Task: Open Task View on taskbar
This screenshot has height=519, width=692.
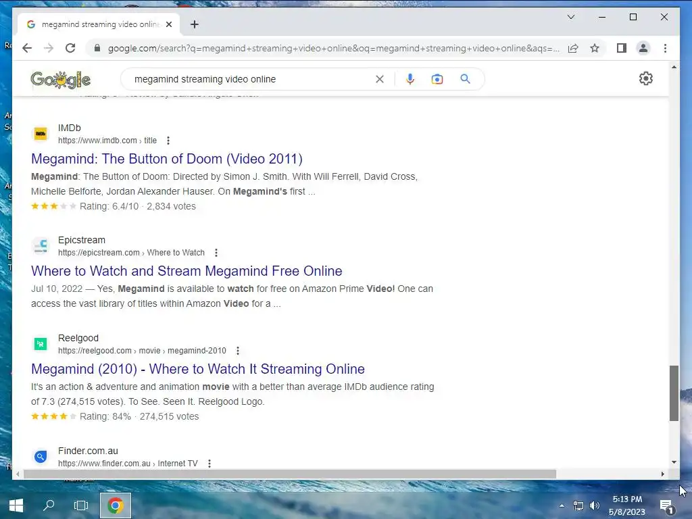Action: point(81,505)
